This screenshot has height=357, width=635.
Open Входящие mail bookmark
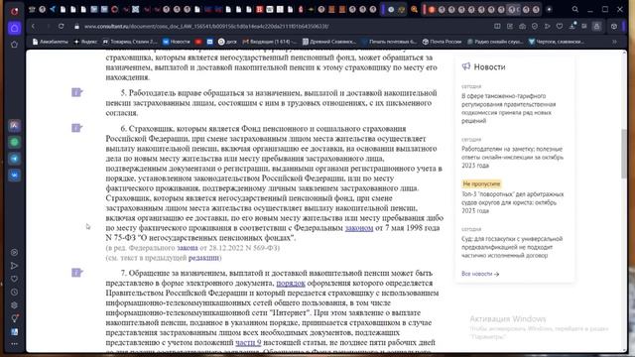point(269,42)
